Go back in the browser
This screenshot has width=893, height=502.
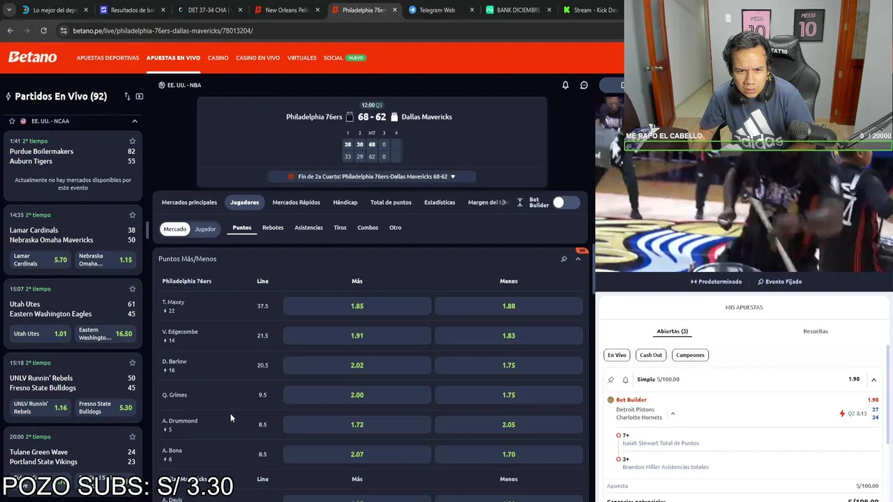tap(10, 31)
